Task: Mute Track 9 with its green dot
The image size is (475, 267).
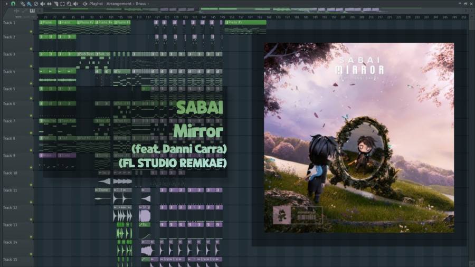Action: 31,167
